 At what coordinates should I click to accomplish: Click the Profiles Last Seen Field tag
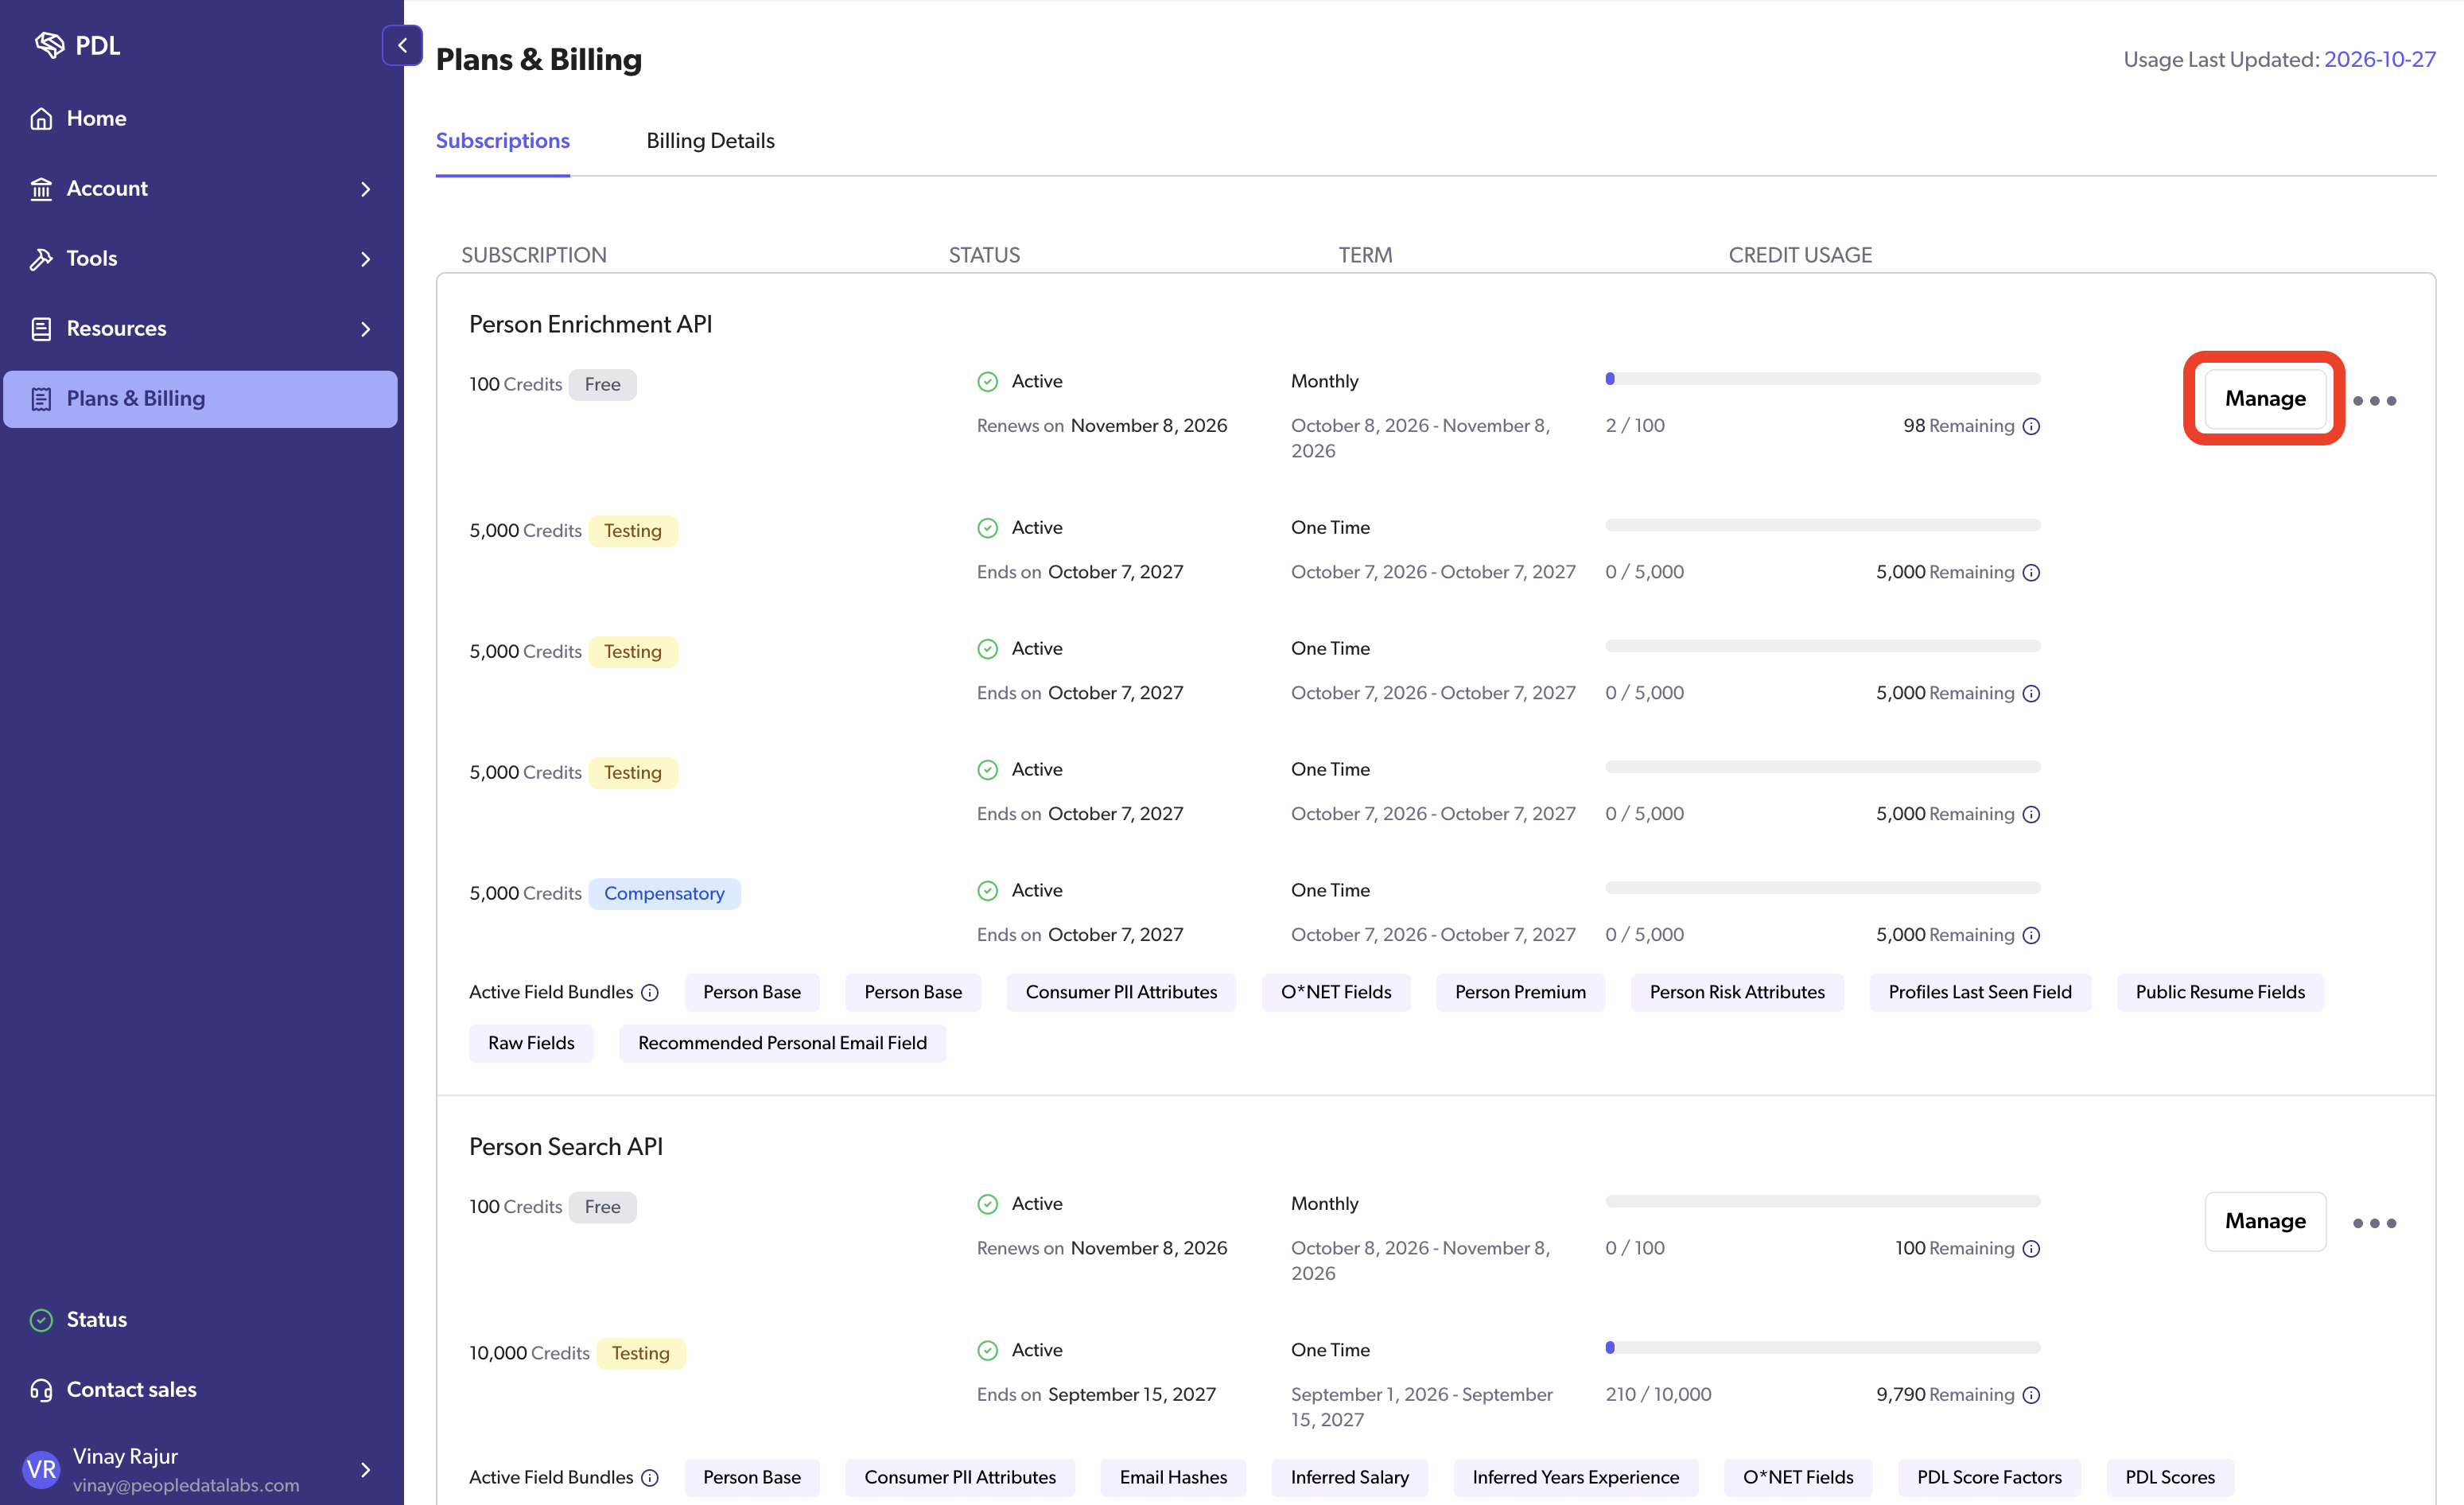coord(1980,993)
